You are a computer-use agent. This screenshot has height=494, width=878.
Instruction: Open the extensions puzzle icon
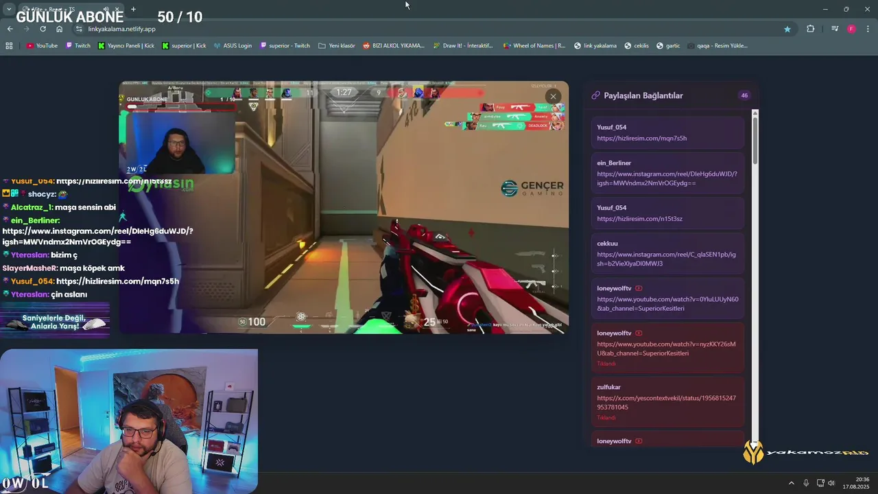tap(811, 29)
